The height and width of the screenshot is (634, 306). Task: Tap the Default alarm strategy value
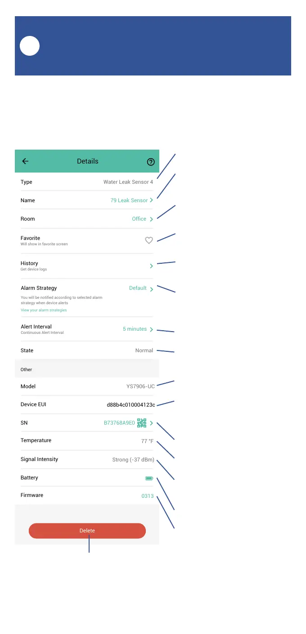click(x=138, y=288)
